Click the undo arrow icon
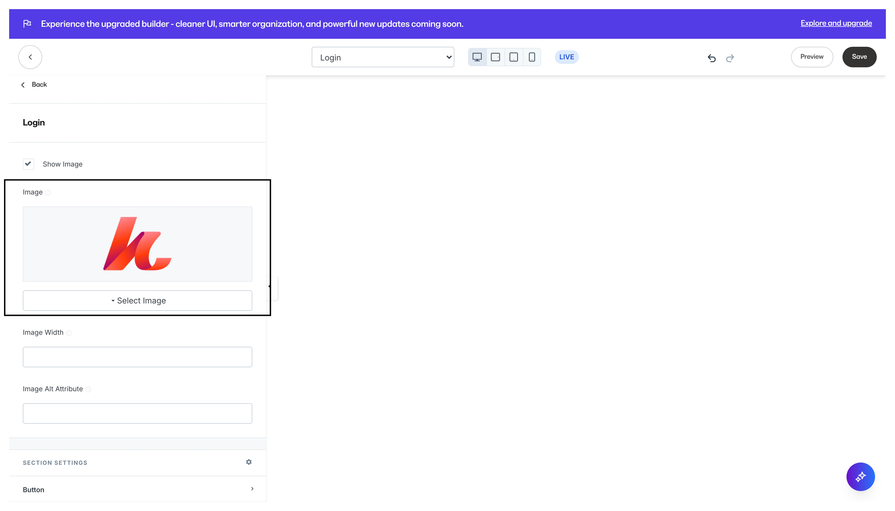 click(712, 58)
